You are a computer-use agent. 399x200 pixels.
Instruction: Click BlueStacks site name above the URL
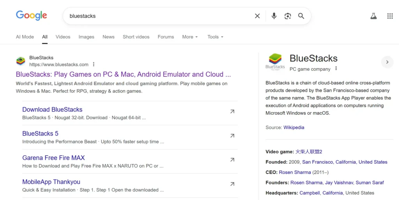click(41, 58)
